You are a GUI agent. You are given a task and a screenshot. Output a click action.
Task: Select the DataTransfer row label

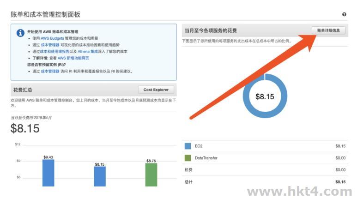coord(206,158)
